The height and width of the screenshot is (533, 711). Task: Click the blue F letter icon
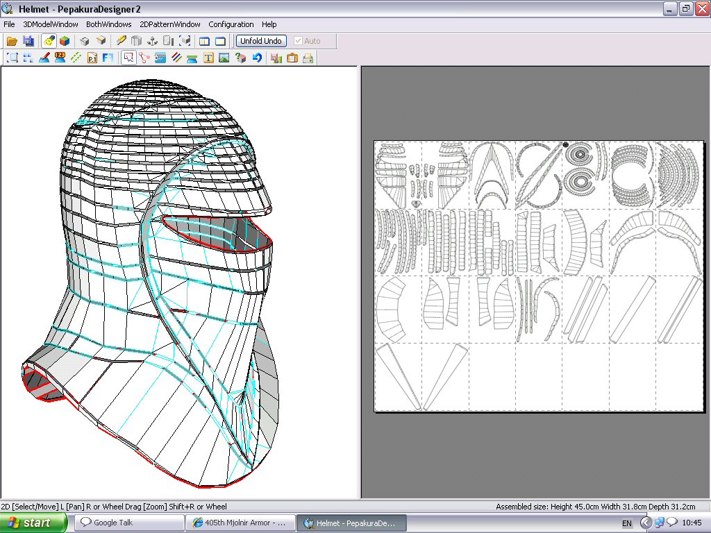tap(108, 58)
